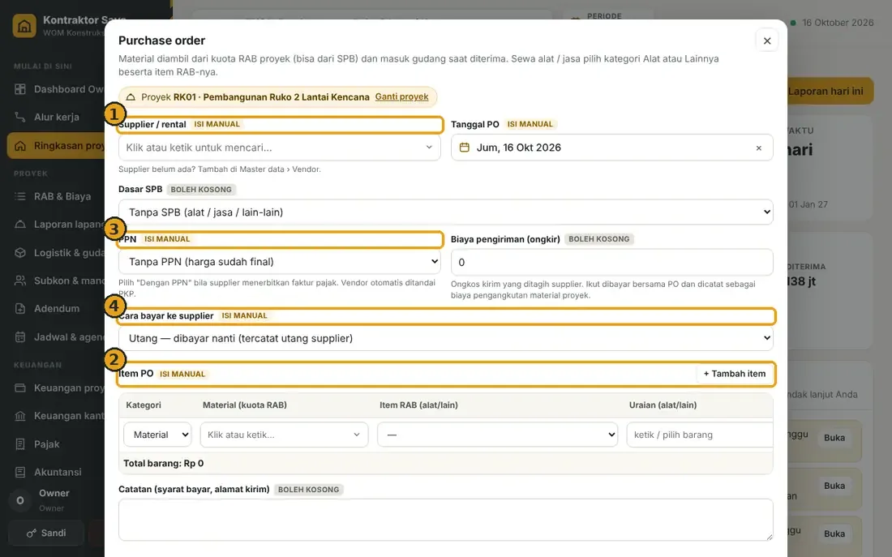892x557 pixels.
Task: Click the Keuangan proyek card icon
Action: [x=20, y=388]
